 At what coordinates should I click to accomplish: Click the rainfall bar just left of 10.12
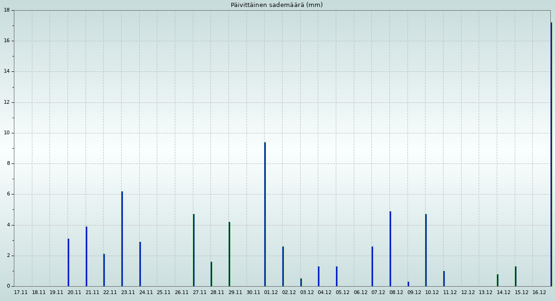pos(426,250)
